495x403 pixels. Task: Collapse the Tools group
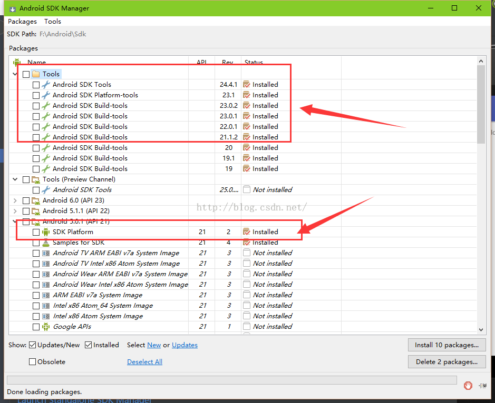tap(15, 74)
